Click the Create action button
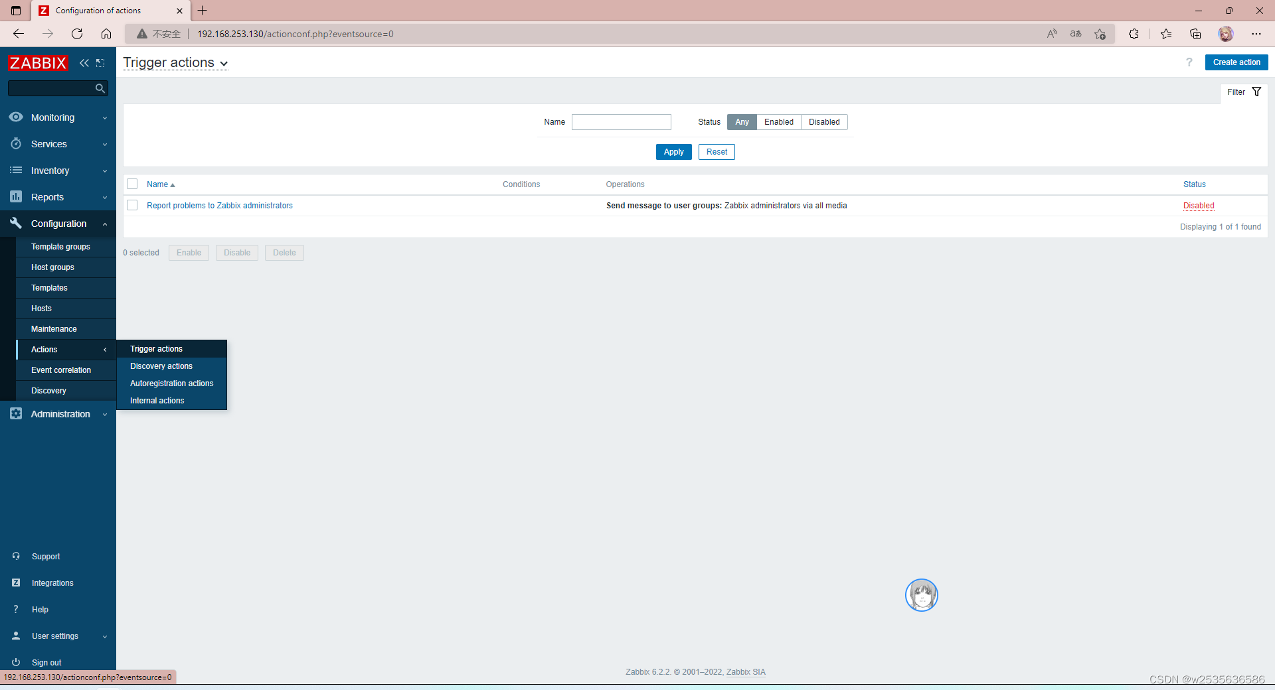 pos(1236,62)
